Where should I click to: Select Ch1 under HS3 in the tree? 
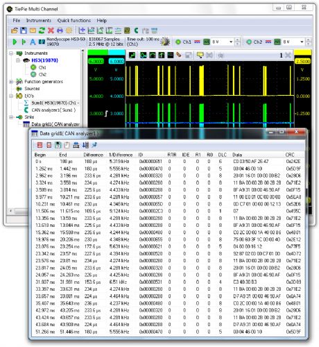(42, 67)
